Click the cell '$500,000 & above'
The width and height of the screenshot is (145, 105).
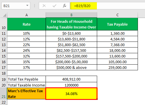[71, 67]
